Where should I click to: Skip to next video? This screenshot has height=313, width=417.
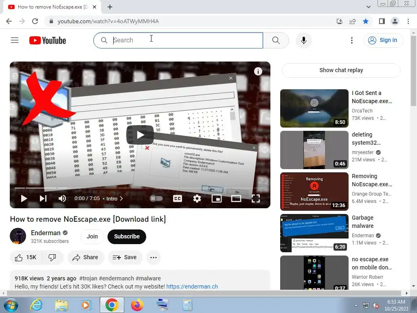pos(43,198)
